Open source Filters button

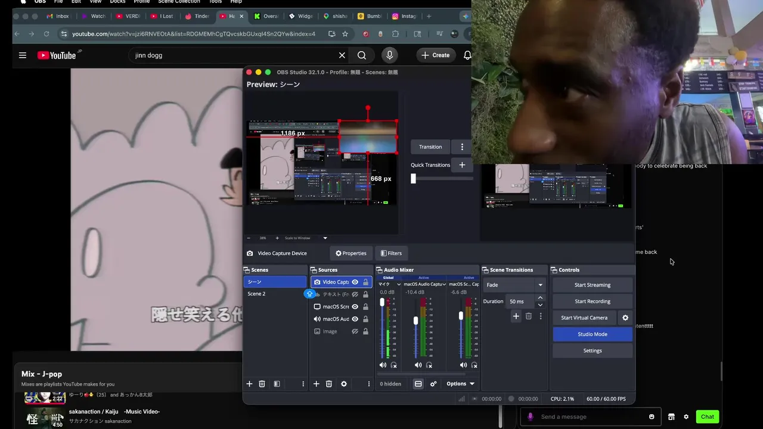(391, 253)
